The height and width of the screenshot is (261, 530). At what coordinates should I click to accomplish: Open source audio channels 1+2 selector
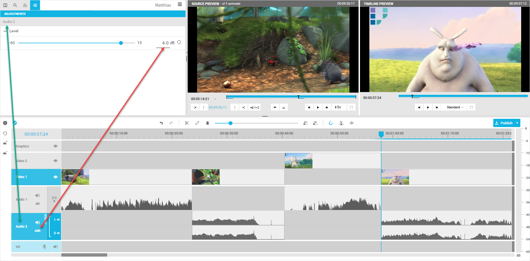point(255,107)
